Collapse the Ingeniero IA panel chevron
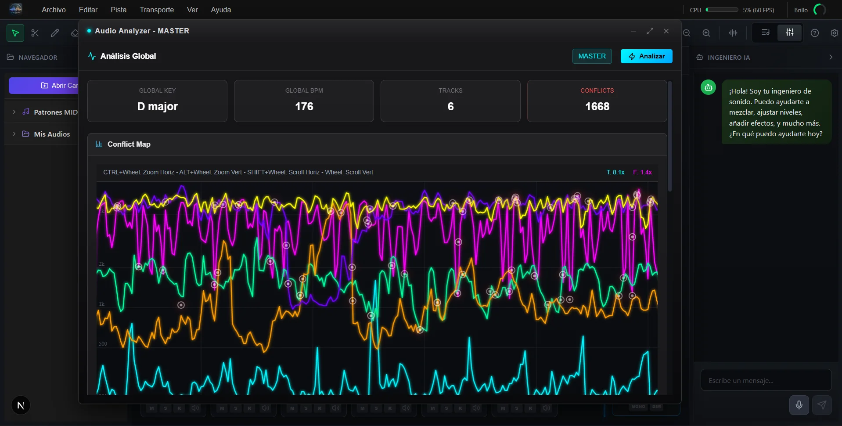The image size is (842, 426). [831, 57]
